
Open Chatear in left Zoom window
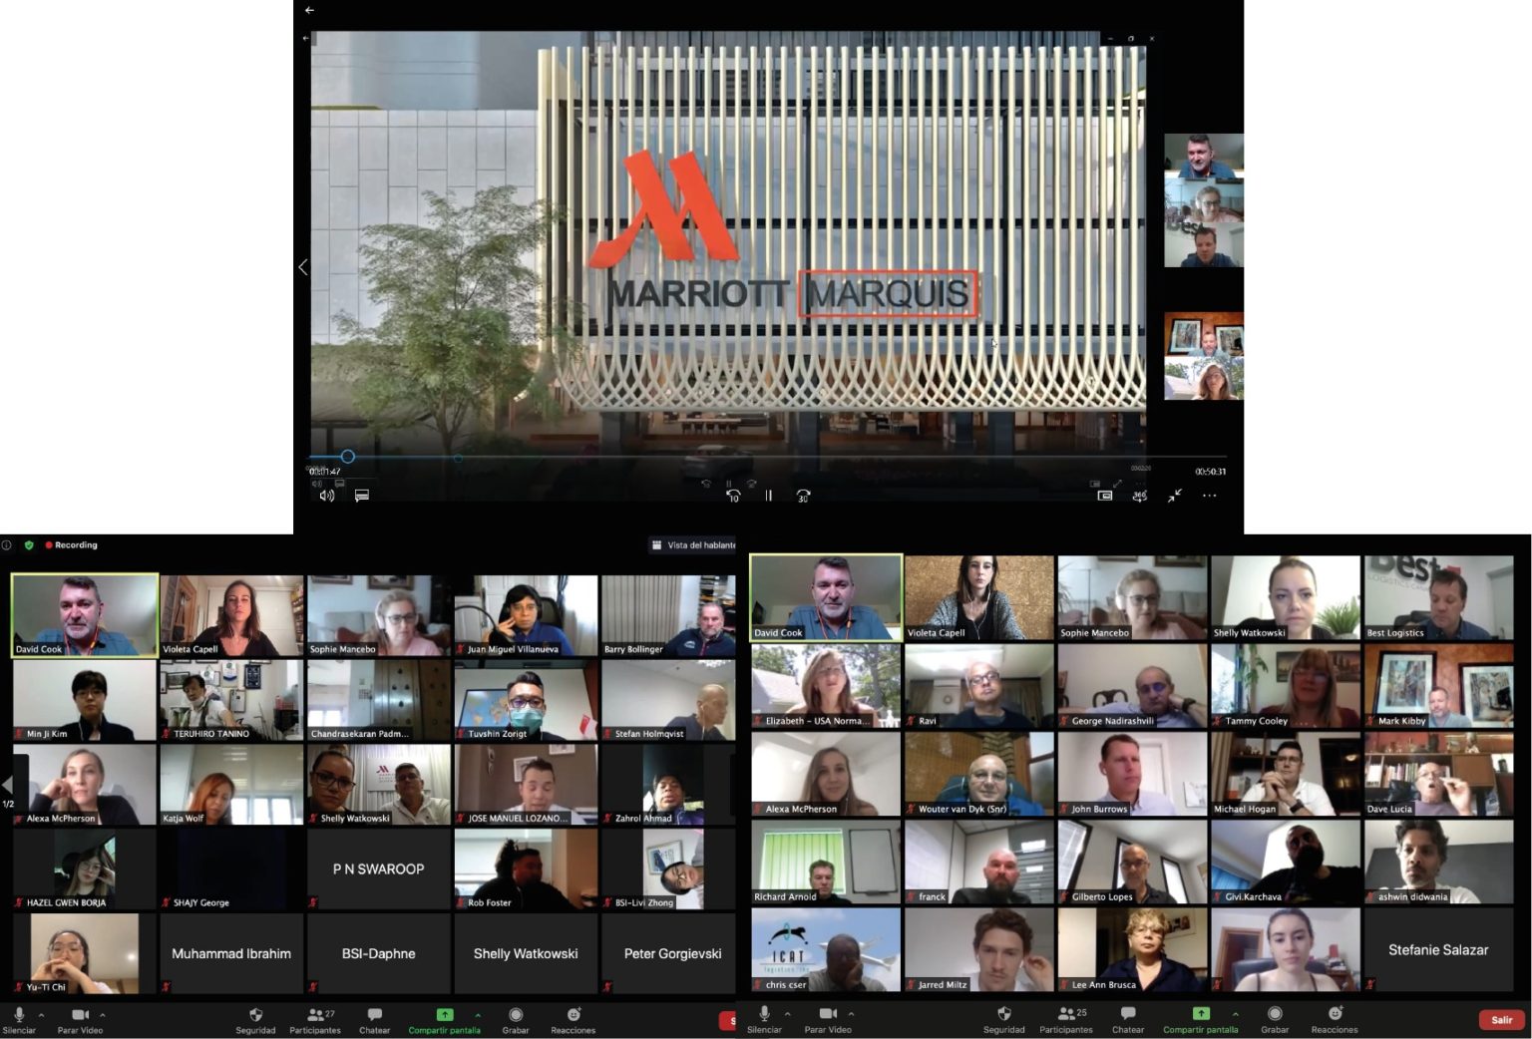click(x=375, y=1020)
